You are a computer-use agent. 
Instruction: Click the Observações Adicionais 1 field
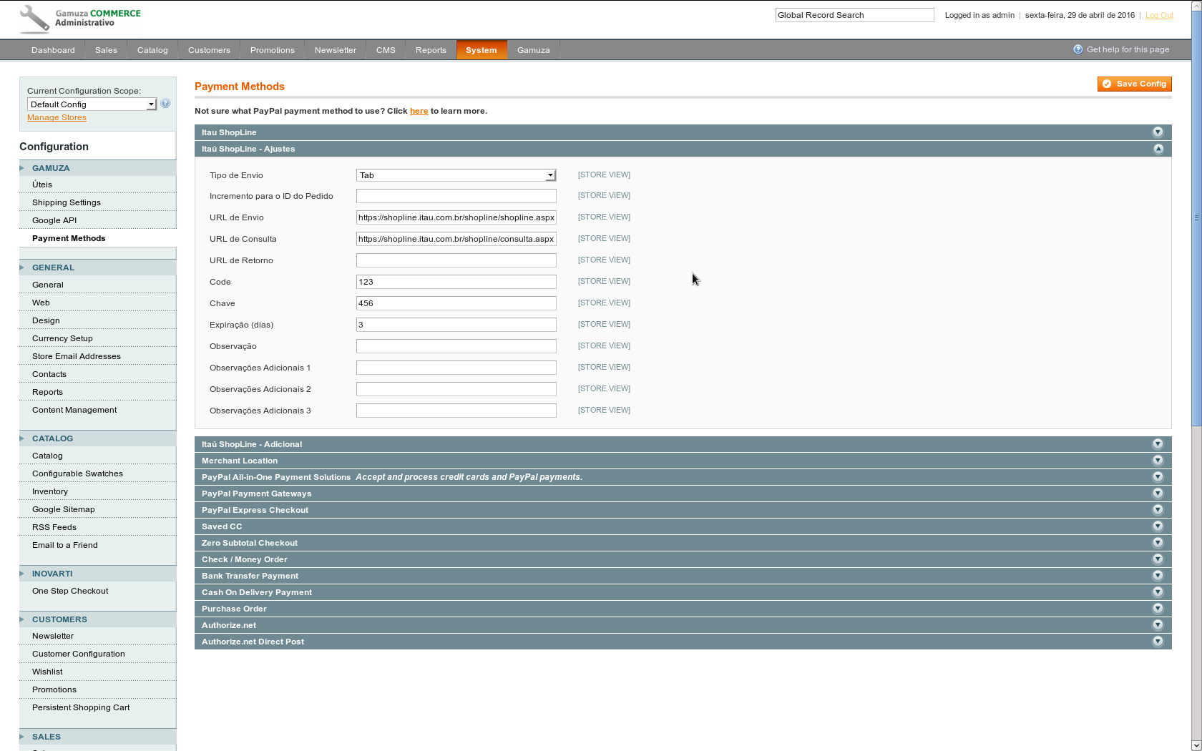pyautogui.click(x=456, y=368)
